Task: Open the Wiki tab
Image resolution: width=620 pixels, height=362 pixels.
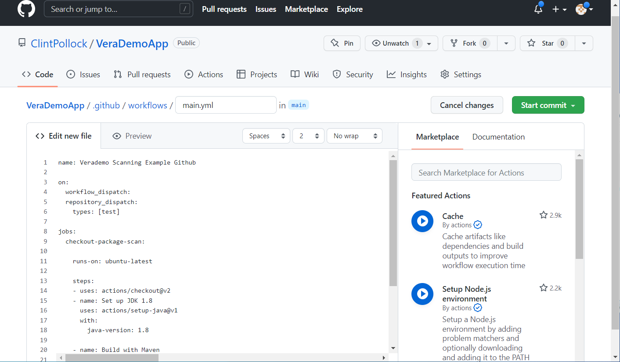Action: click(305, 75)
